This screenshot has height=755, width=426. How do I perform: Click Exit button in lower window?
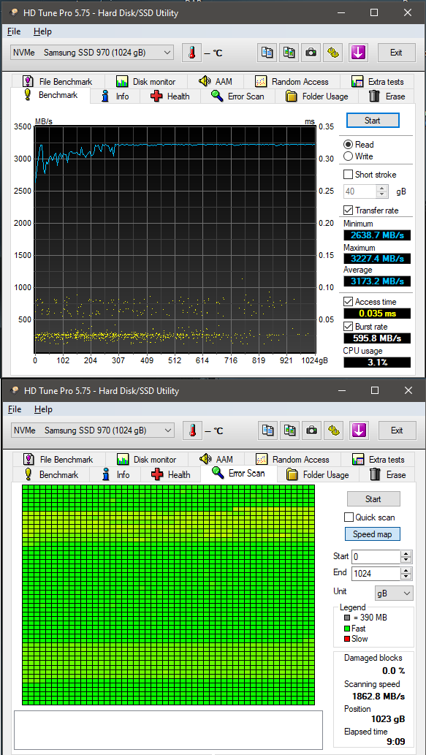pos(397,430)
